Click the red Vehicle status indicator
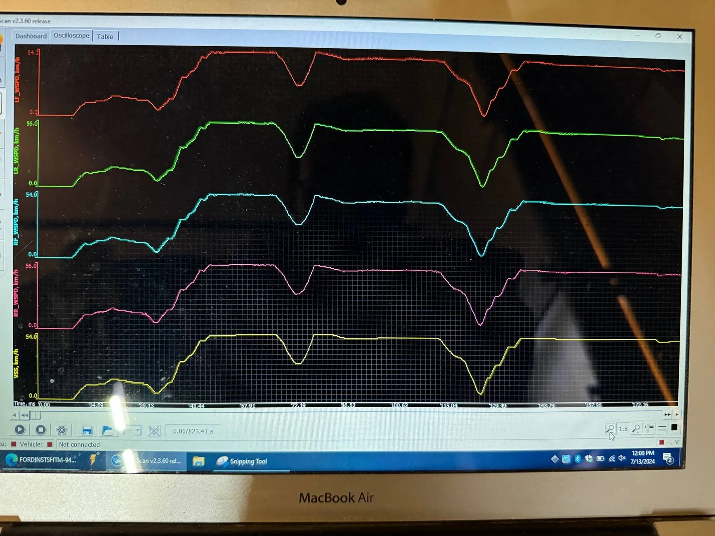The width and height of the screenshot is (715, 536). pos(50,444)
